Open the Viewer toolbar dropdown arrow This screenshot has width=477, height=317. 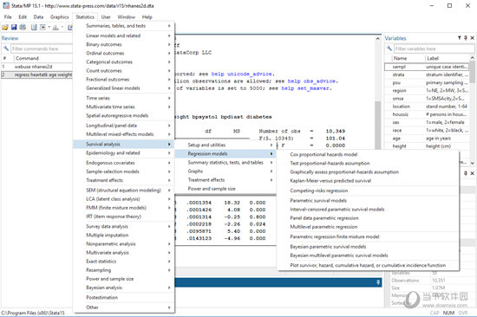(x=49, y=28)
